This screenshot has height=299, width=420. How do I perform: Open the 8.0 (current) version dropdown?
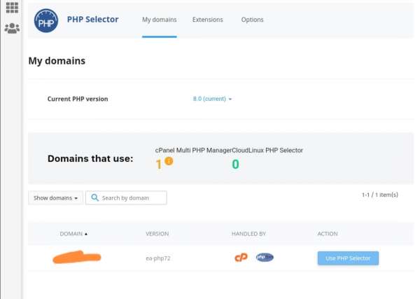click(212, 99)
